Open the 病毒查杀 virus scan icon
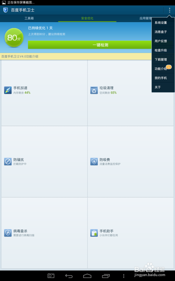The image size is (175, 281). pos(8,233)
